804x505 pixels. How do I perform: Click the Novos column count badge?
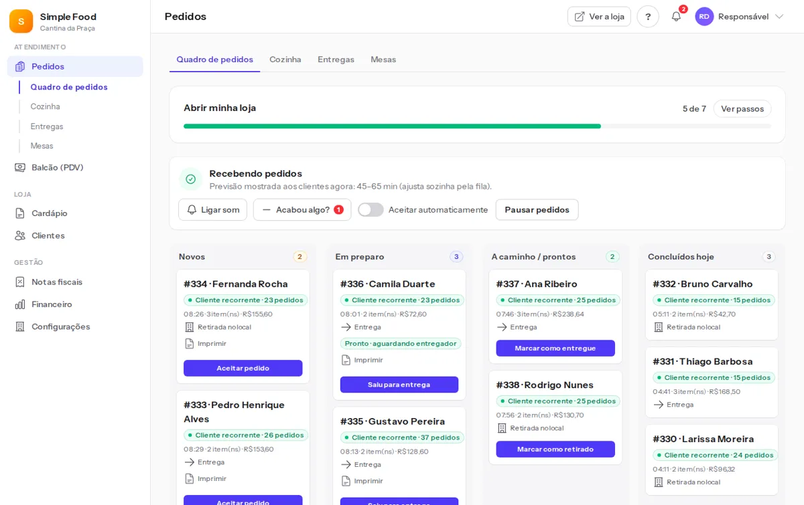pyautogui.click(x=299, y=256)
